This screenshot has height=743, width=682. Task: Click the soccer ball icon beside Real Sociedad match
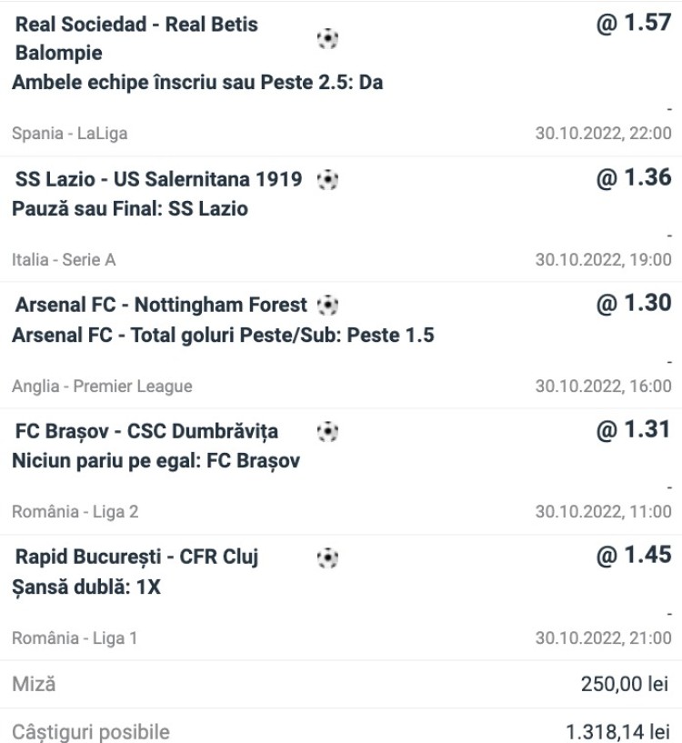[327, 38]
